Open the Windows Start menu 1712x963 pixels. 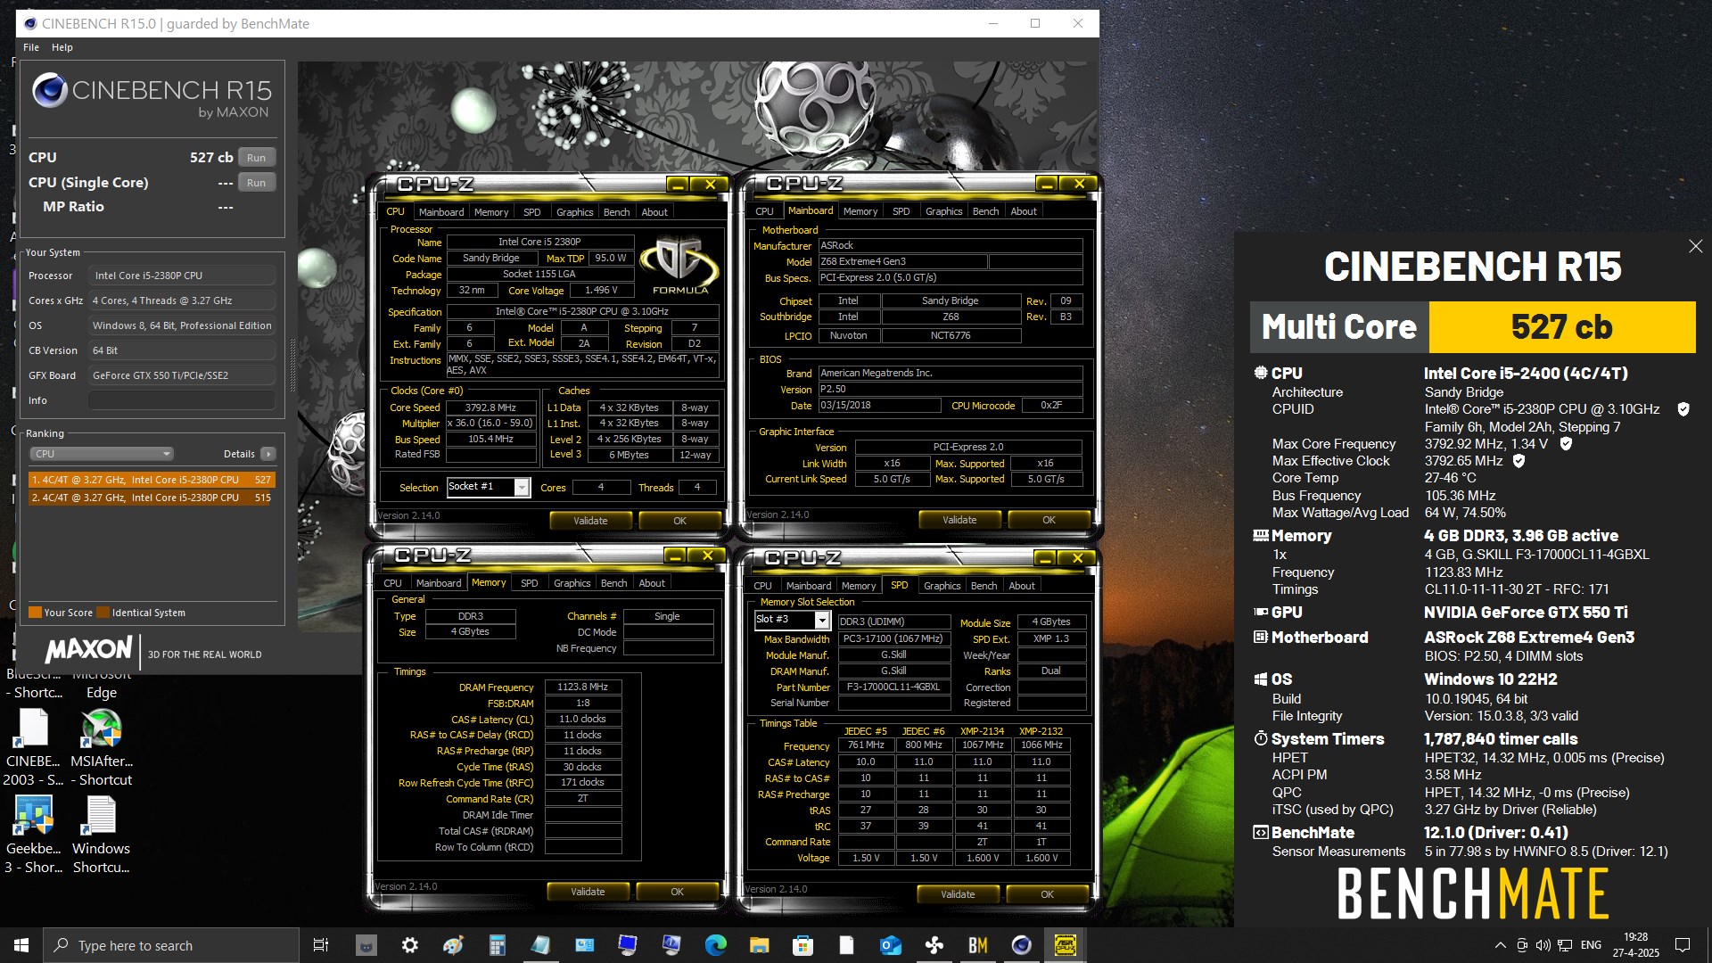pos(21,945)
